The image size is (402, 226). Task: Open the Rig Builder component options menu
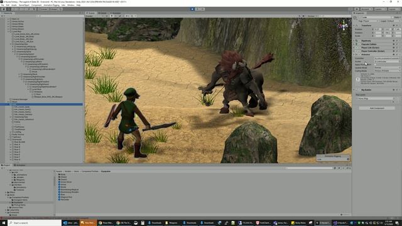pos(399,90)
